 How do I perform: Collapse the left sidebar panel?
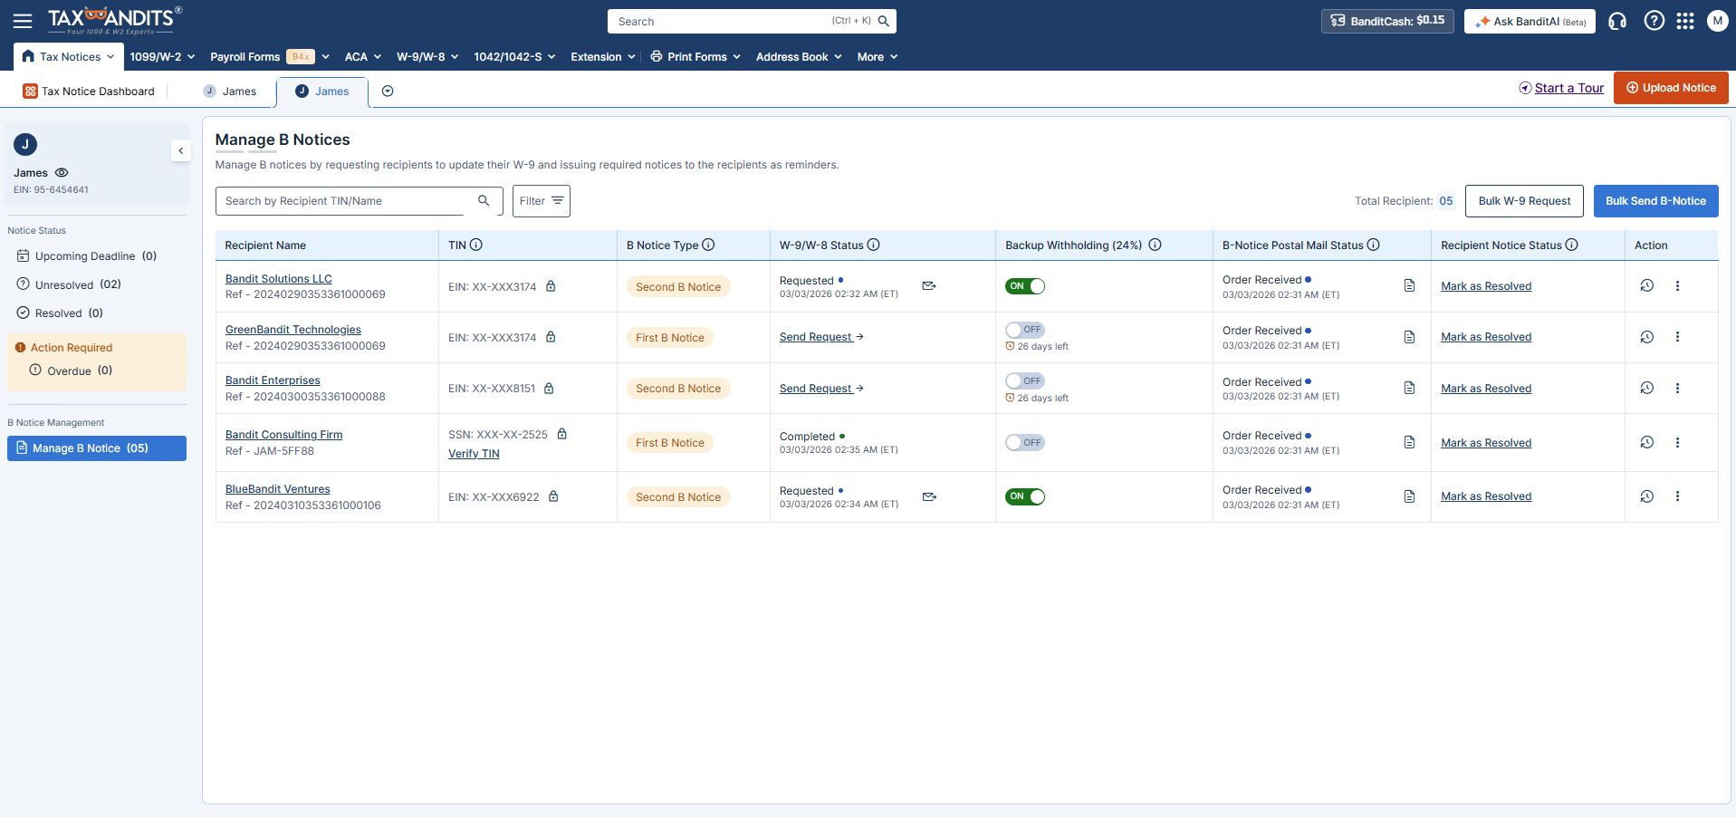point(181,151)
